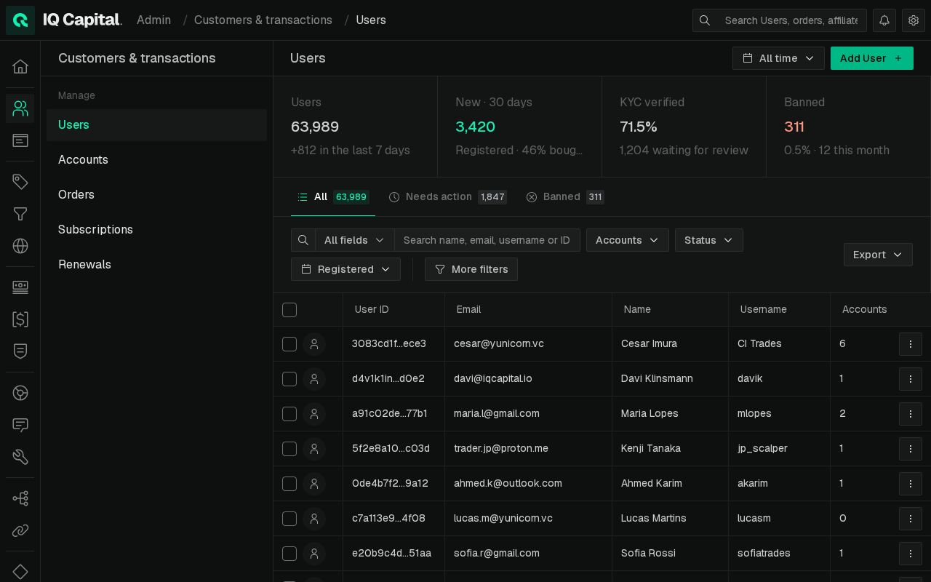Image resolution: width=931 pixels, height=582 pixels.
Task: Focus the name, email, username search field
Action: (487, 240)
